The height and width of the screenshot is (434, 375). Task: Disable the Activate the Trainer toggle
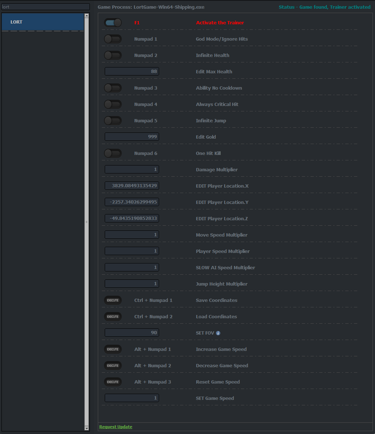pos(113,23)
